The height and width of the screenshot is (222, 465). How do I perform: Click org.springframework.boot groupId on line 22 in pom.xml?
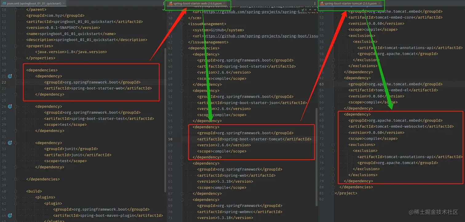[91, 82]
